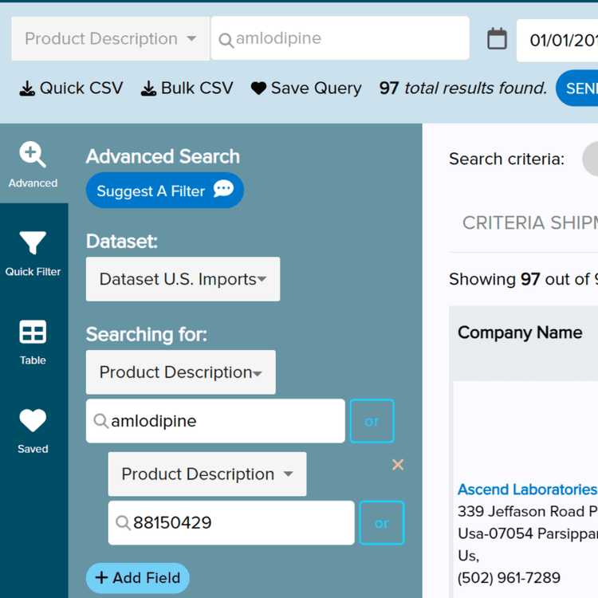This screenshot has height=598, width=598.
Task: Click the 'or' button next to 88150429
Action: [x=382, y=523]
